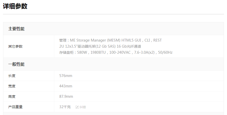The image size is (227, 115).
Task: Select the 详细参数 heading
Action: 15,6
